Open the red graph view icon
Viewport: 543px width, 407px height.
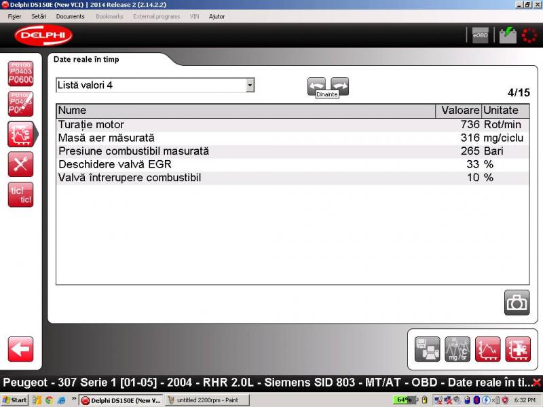tap(487, 349)
